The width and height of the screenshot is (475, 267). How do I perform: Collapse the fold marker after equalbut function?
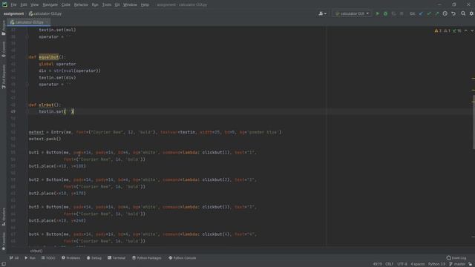pyautogui.click(x=27, y=85)
